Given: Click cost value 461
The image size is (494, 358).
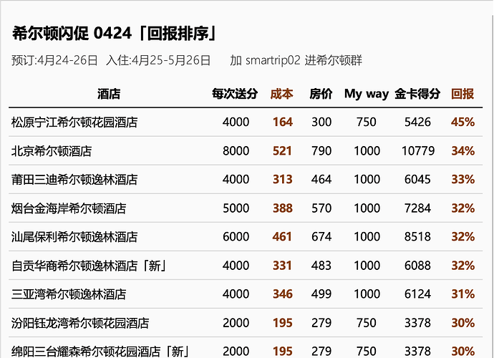Looking at the screenshot, I should coord(282,237).
